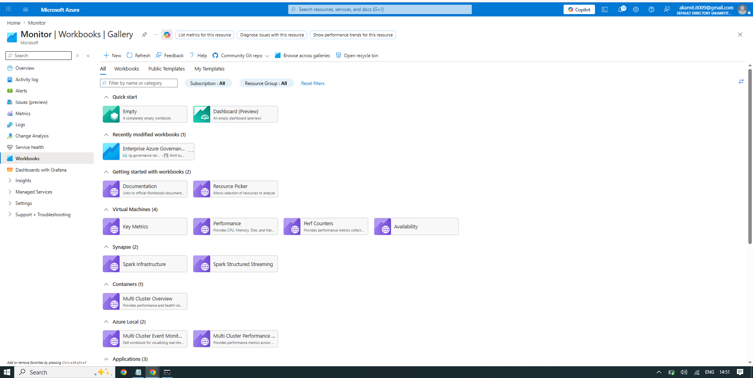Click the Spark Infrastructure workbook icon

[111, 264]
